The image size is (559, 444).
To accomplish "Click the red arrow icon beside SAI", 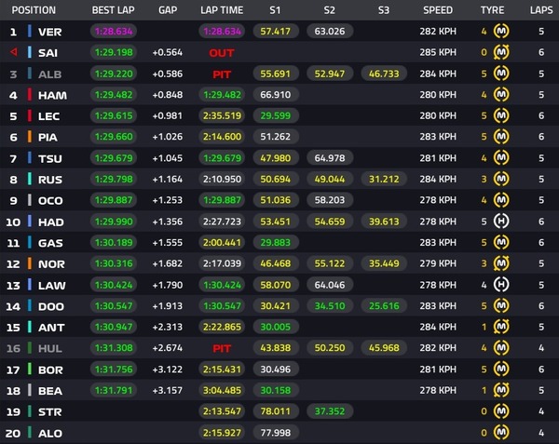I will [14, 52].
